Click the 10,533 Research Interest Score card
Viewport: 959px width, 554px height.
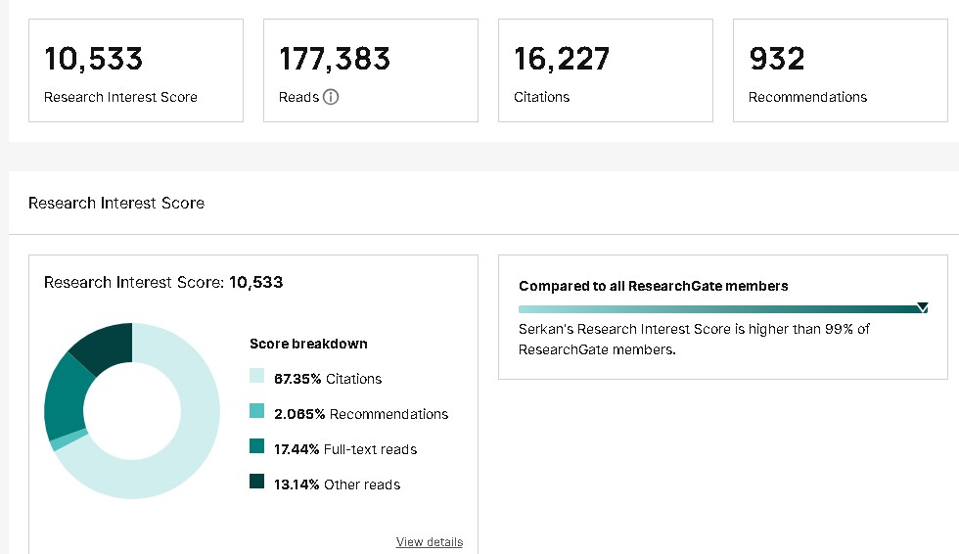tap(136, 70)
